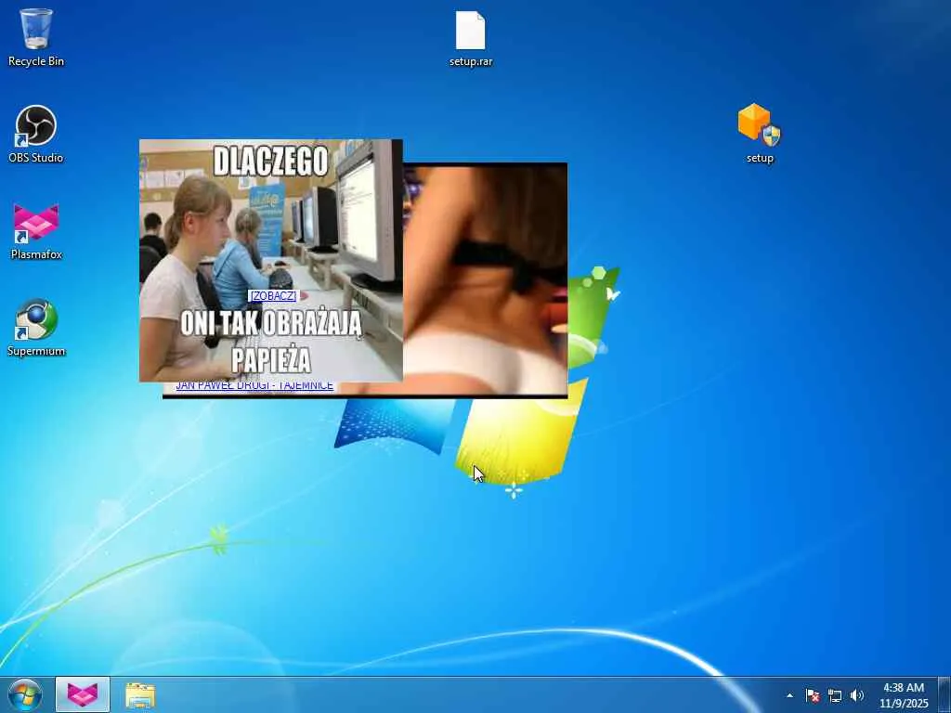This screenshot has width=951, height=713.
Task: Open the JAN PAWEŁ DRUGI - TAJEMNICE link
Action: [254, 386]
